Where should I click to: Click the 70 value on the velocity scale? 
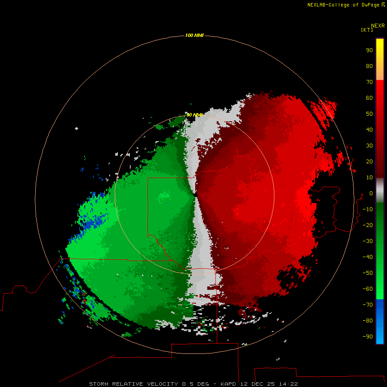point(369,82)
